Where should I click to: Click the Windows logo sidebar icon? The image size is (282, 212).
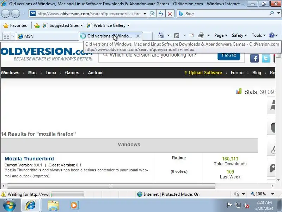pyautogui.click(x=271, y=105)
